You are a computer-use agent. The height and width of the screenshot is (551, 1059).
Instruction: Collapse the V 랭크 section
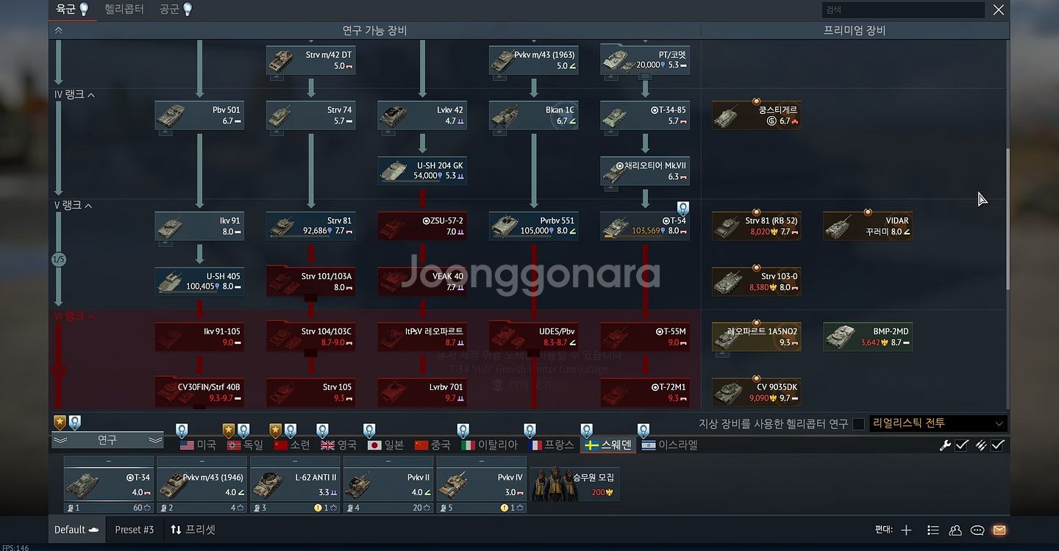coord(88,206)
